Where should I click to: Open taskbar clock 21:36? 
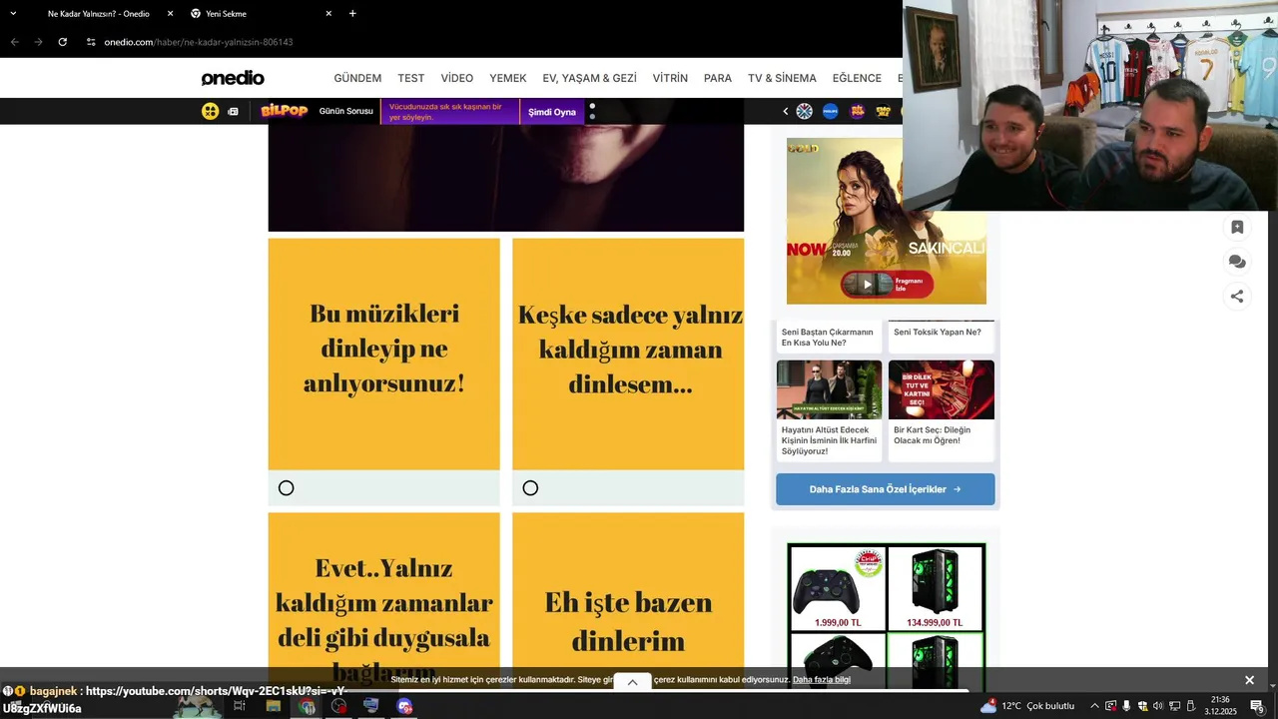pyautogui.click(x=1220, y=706)
